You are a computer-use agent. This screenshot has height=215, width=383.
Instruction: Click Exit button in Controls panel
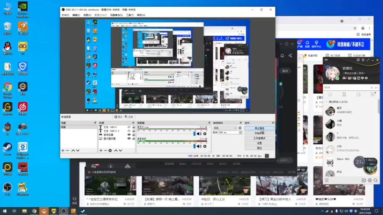tap(259, 148)
